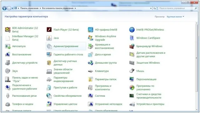Open Панель задач и меню Пуск
The width and height of the screenshot is (200, 113).
click(25, 79)
